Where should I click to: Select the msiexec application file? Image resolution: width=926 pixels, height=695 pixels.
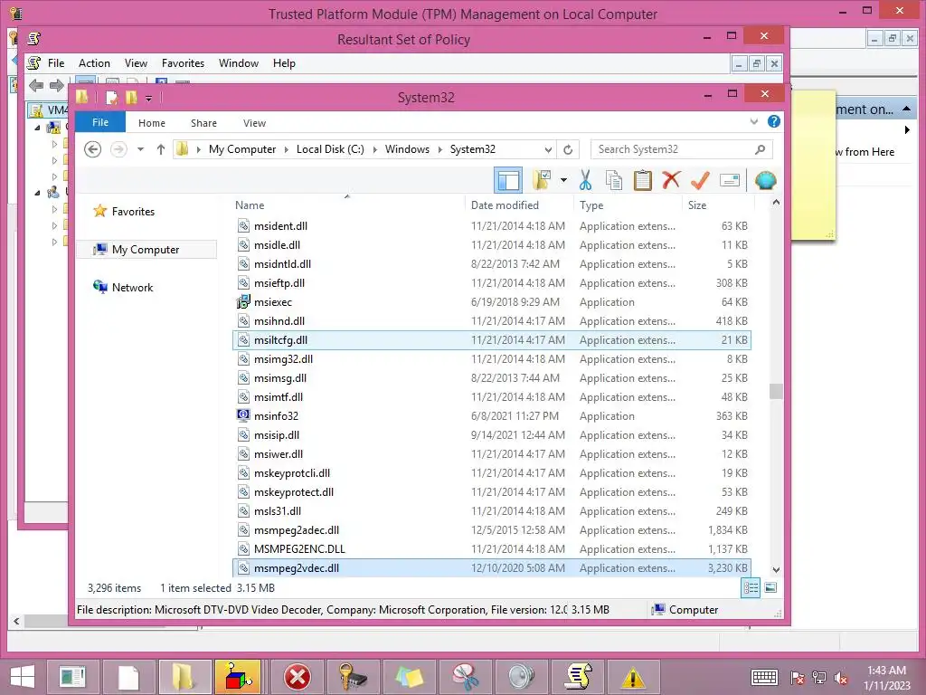point(492,302)
